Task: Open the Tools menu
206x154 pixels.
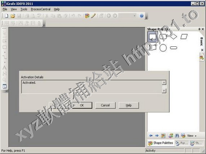Action: 24,9
